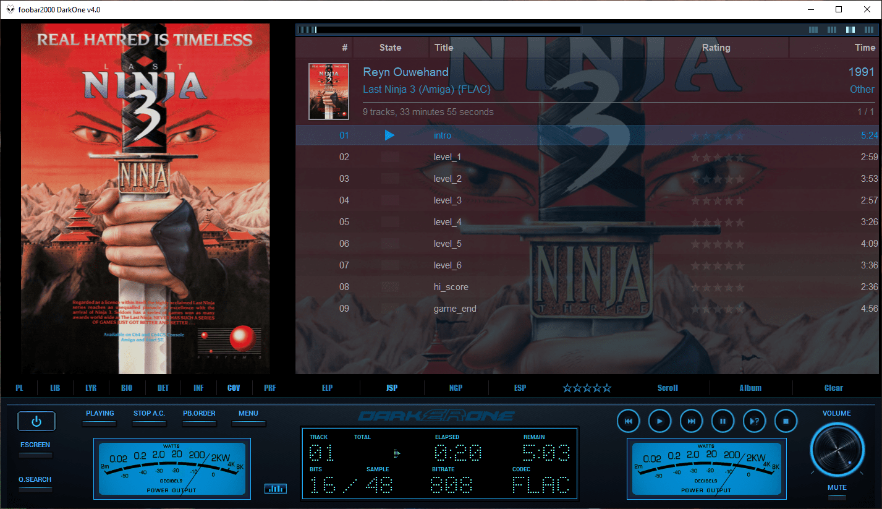882x509 pixels.
Task: Skip to the next track
Action: pyautogui.click(x=691, y=421)
